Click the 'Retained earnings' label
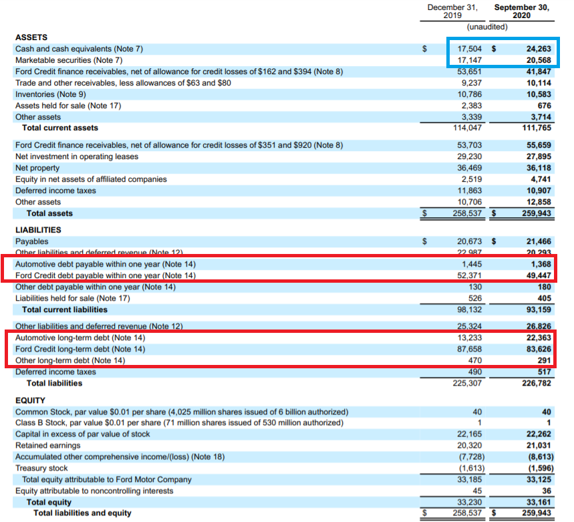 (x=48, y=445)
